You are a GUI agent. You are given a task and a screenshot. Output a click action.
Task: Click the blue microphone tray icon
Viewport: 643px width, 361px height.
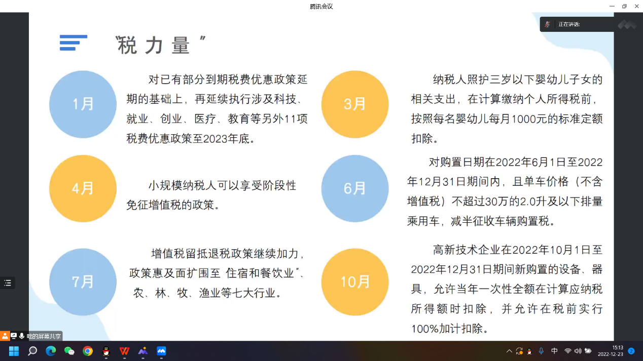tap(541, 351)
